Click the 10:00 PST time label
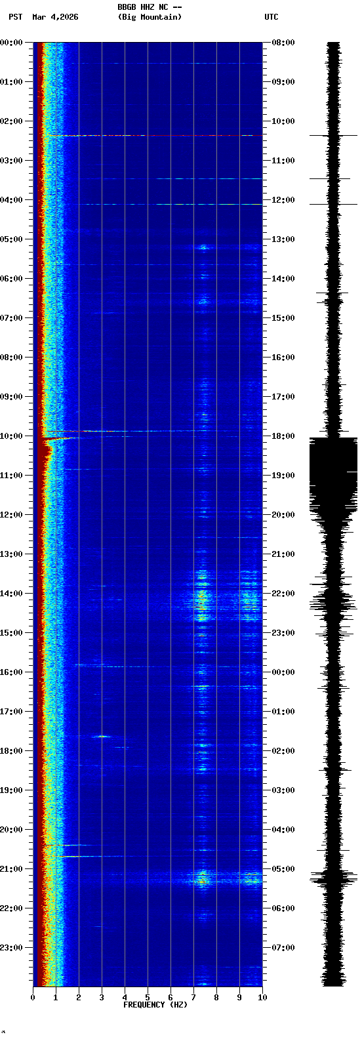Viewport: 362px width, 1039px height. pyautogui.click(x=11, y=436)
